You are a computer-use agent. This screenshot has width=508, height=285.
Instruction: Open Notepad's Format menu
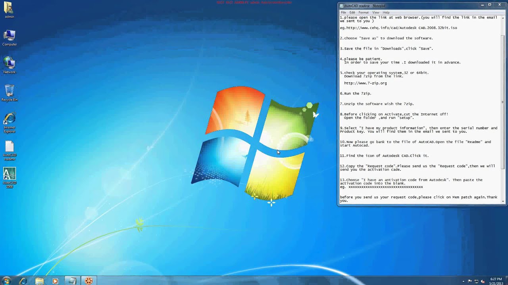pos(364,13)
